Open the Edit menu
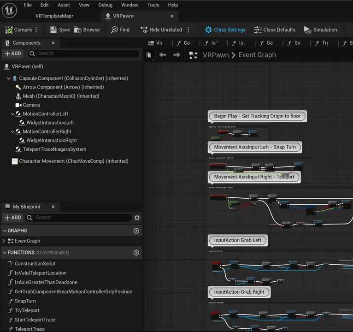 pyautogui.click(x=44, y=5)
